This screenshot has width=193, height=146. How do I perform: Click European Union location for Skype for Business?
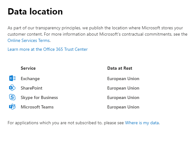[x=123, y=97]
